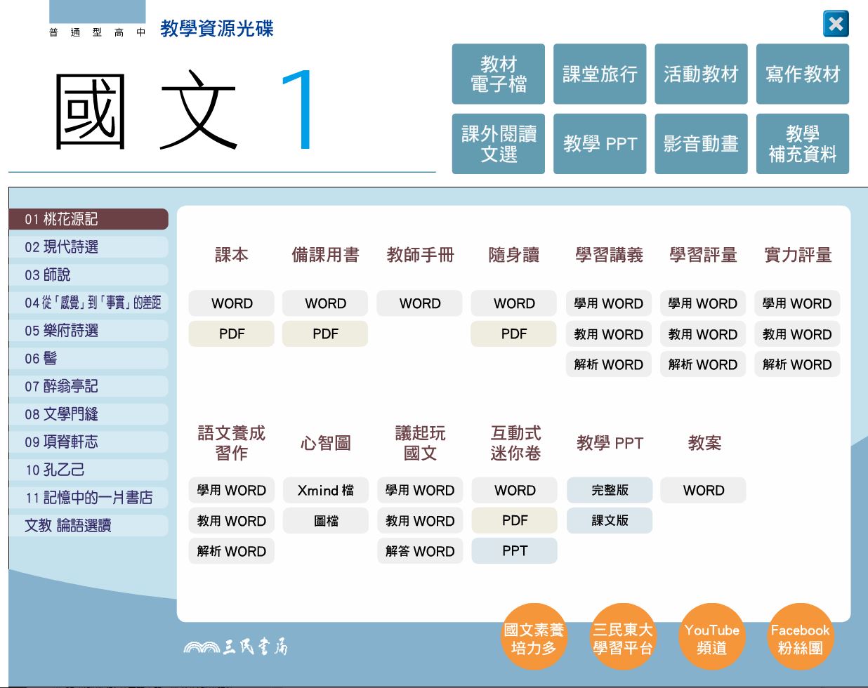Open 議起玩國文 教用 WORD
The width and height of the screenshot is (868, 688).
click(x=420, y=521)
